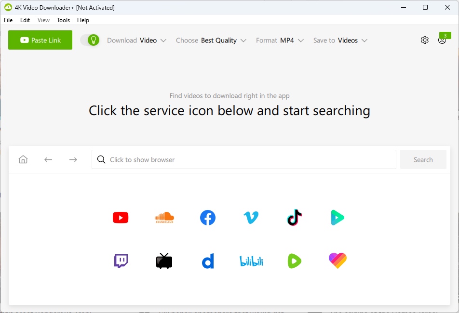
Task: Open the application settings gear
Action: [425, 40]
